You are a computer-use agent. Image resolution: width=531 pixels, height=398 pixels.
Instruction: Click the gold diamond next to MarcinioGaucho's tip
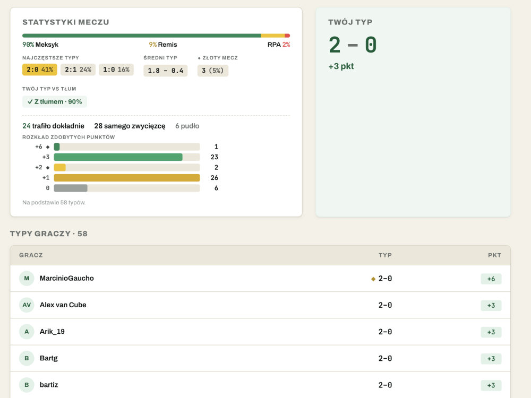point(373,279)
